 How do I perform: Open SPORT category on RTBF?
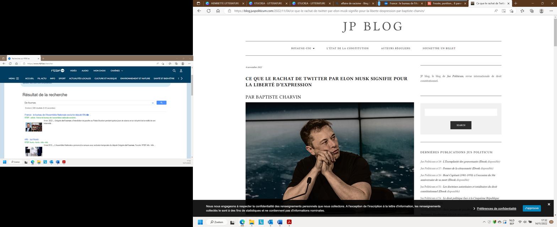[62, 78]
